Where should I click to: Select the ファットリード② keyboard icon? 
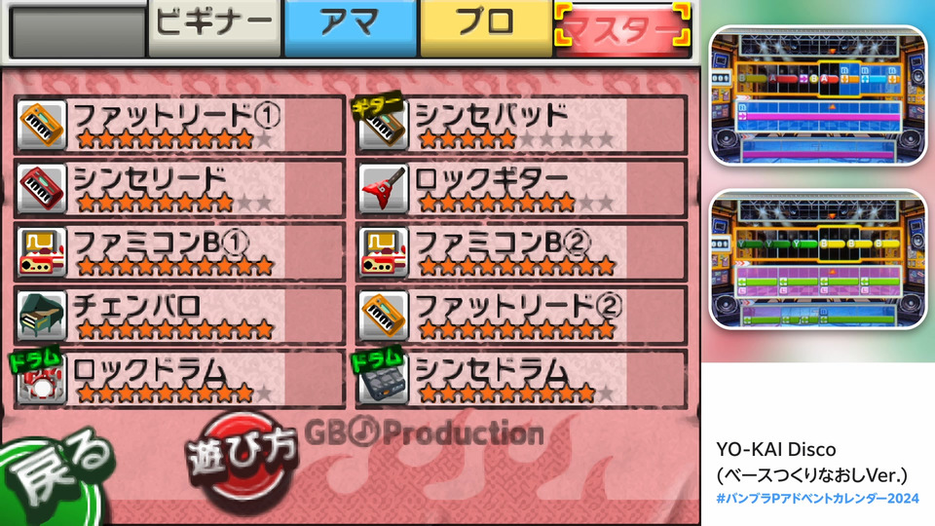[384, 316]
